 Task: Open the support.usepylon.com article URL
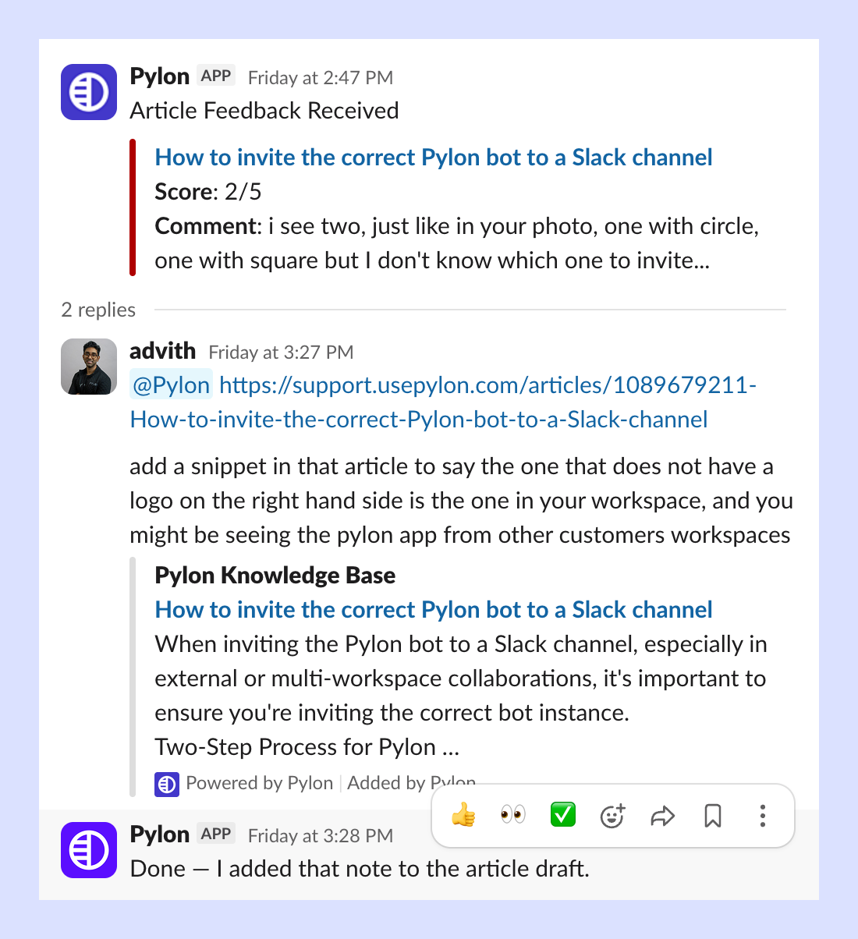pyautogui.click(x=443, y=402)
